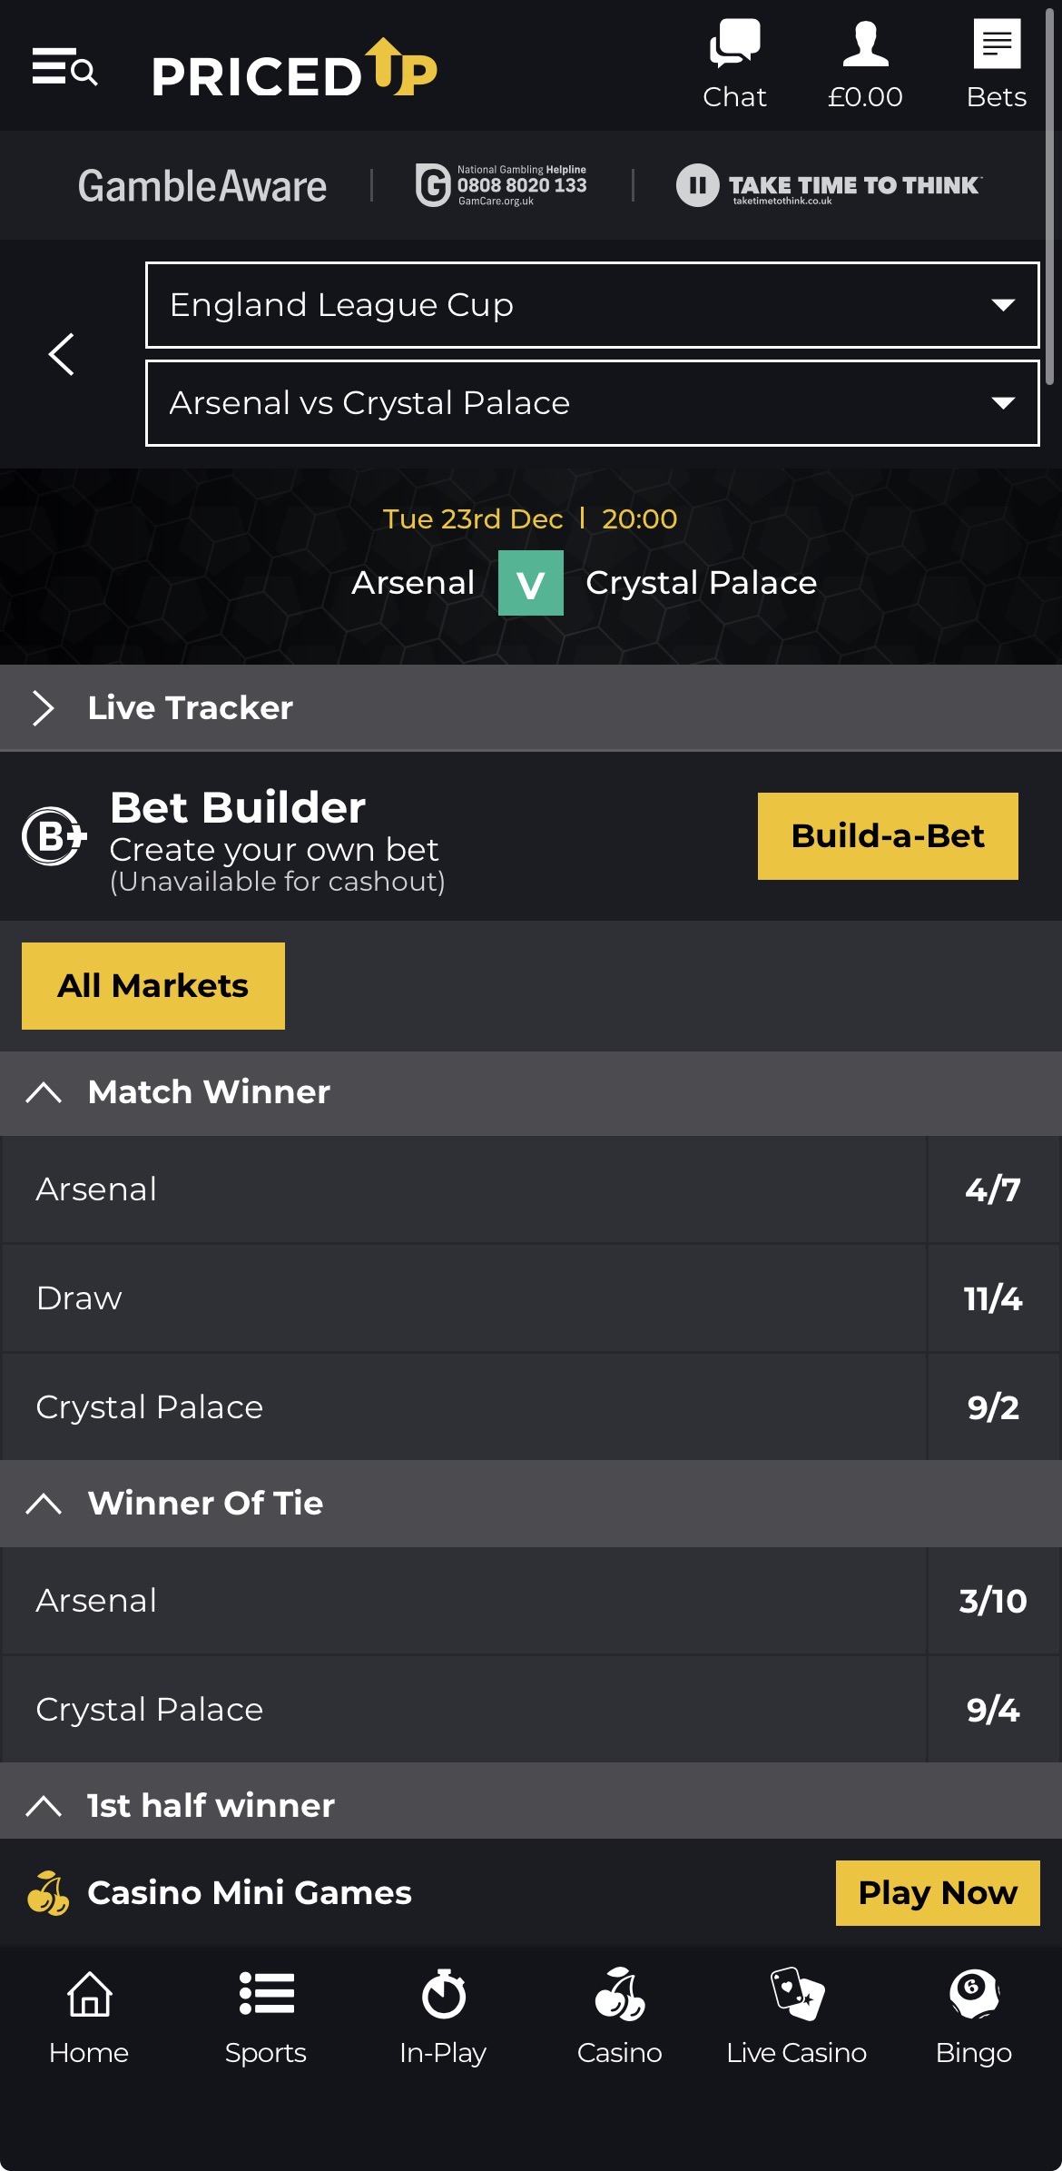Open the Chat icon
This screenshot has height=2171, width=1062.
[x=734, y=43]
